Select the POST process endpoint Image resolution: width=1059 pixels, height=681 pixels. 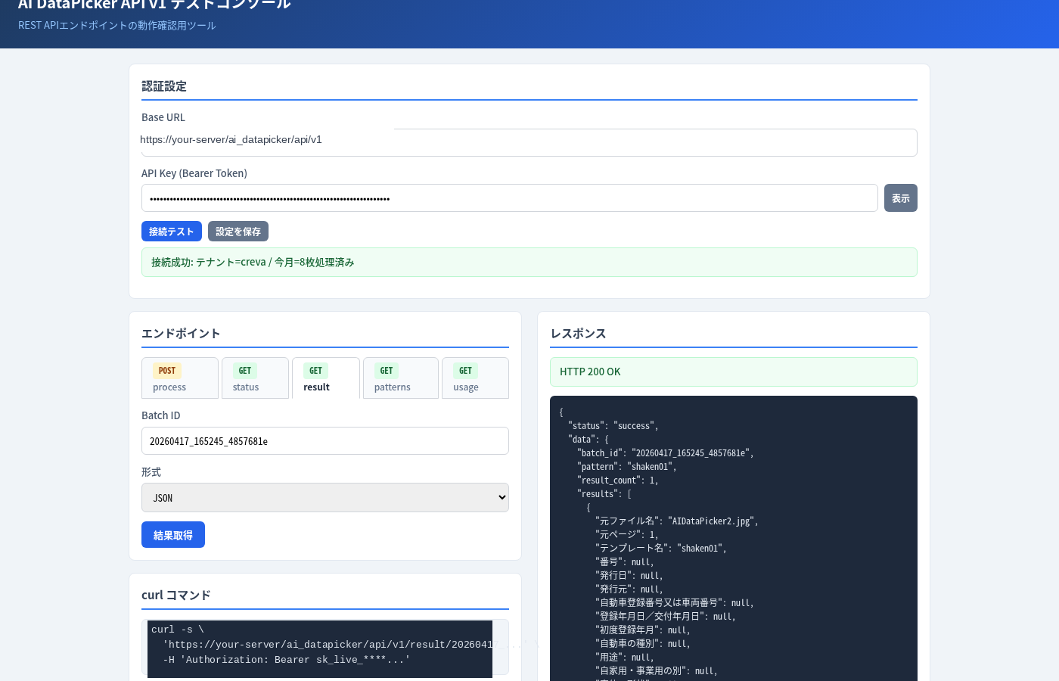pyautogui.click(x=180, y=378)
